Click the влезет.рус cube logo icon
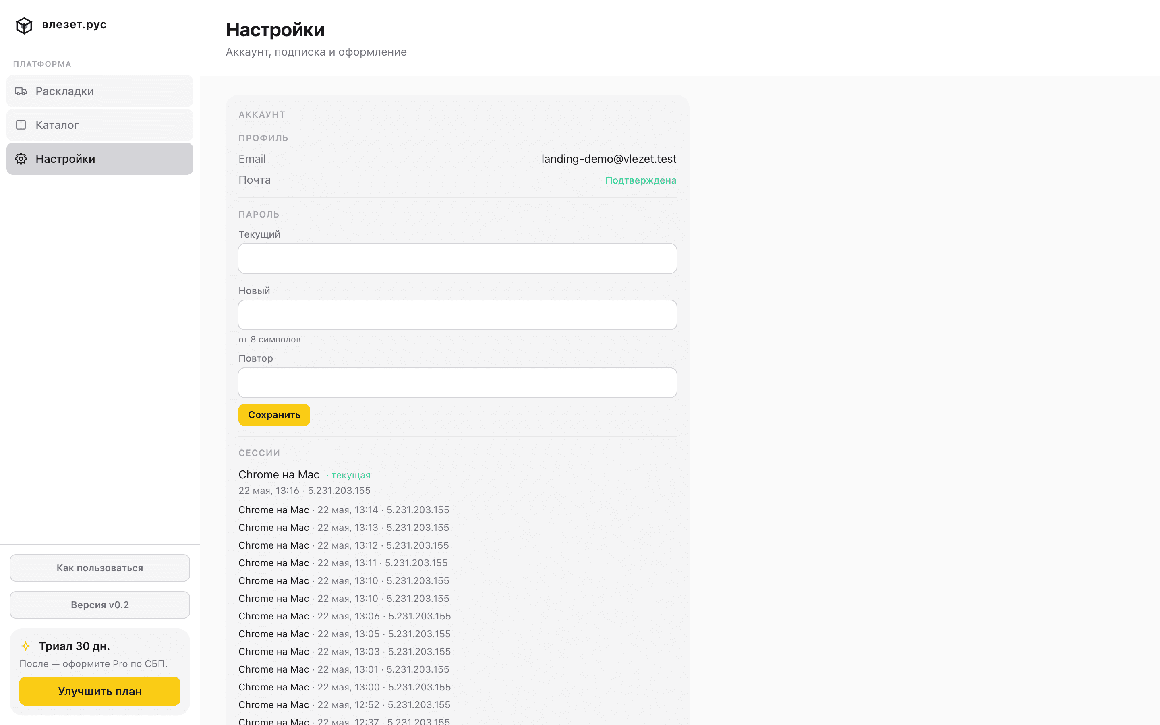 24,25
